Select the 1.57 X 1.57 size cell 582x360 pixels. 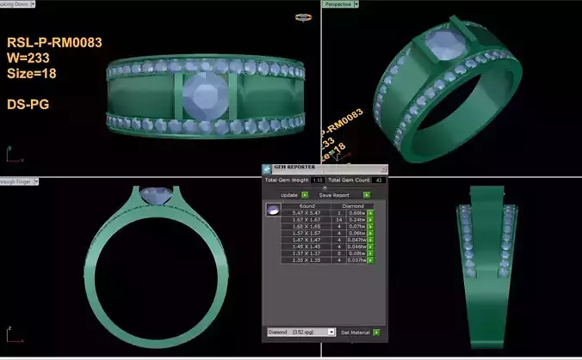306,234
